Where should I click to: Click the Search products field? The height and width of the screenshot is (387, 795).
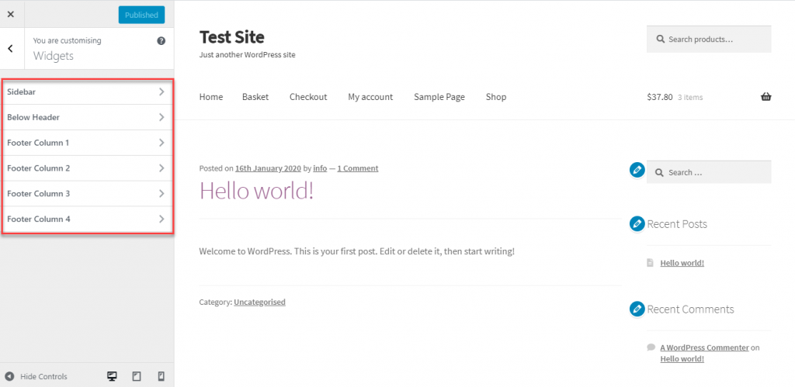coord(709,39)
